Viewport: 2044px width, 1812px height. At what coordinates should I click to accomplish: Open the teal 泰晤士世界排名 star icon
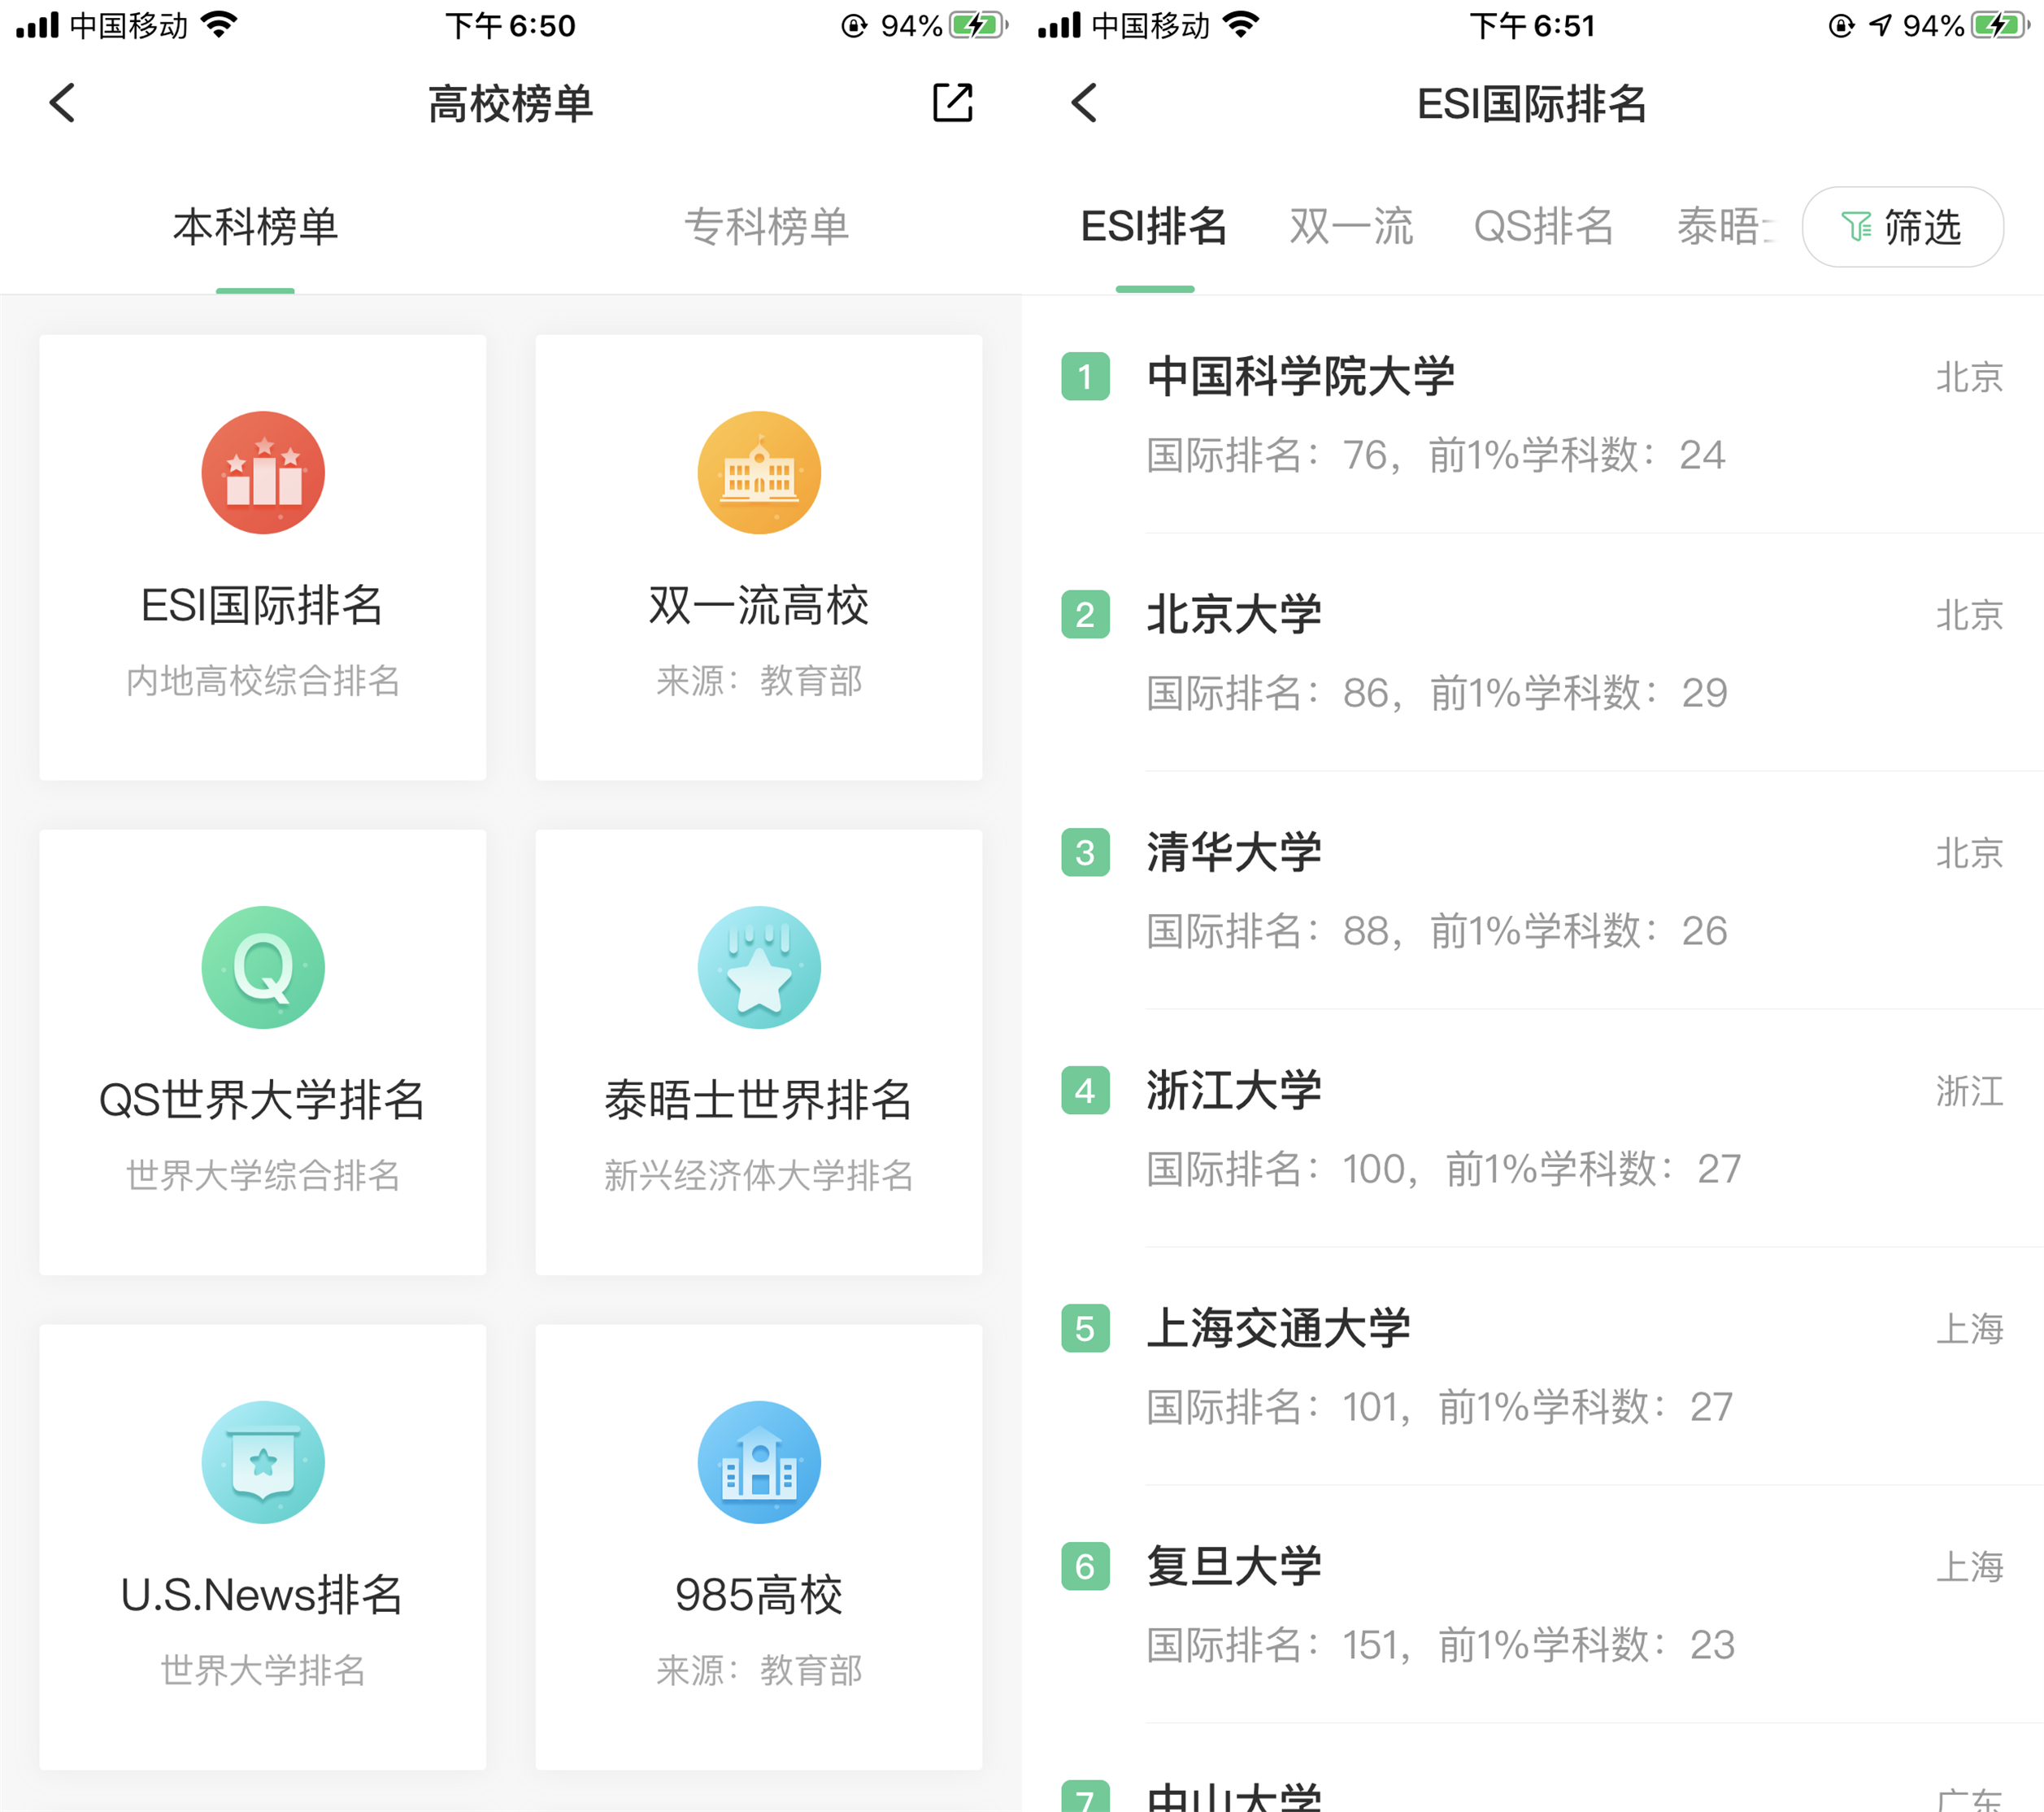pyautogui.click(x=759, y=968)
